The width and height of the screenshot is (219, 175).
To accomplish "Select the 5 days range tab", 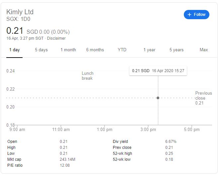I will pyautogui.click(x=41, y=50).
